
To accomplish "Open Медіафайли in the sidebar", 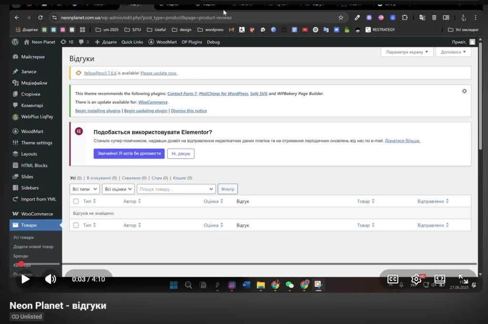I will point(36,83).
